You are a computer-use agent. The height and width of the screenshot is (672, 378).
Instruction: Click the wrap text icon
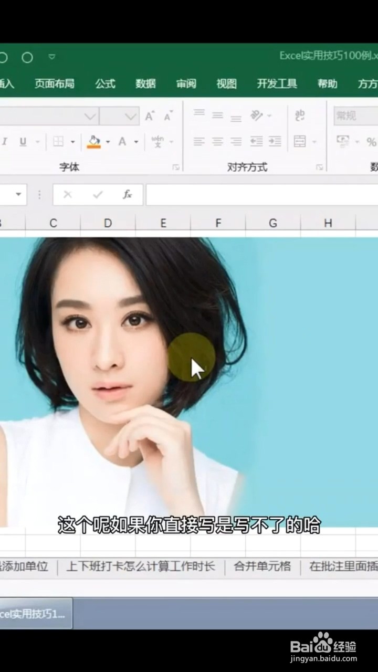[300, 115]
